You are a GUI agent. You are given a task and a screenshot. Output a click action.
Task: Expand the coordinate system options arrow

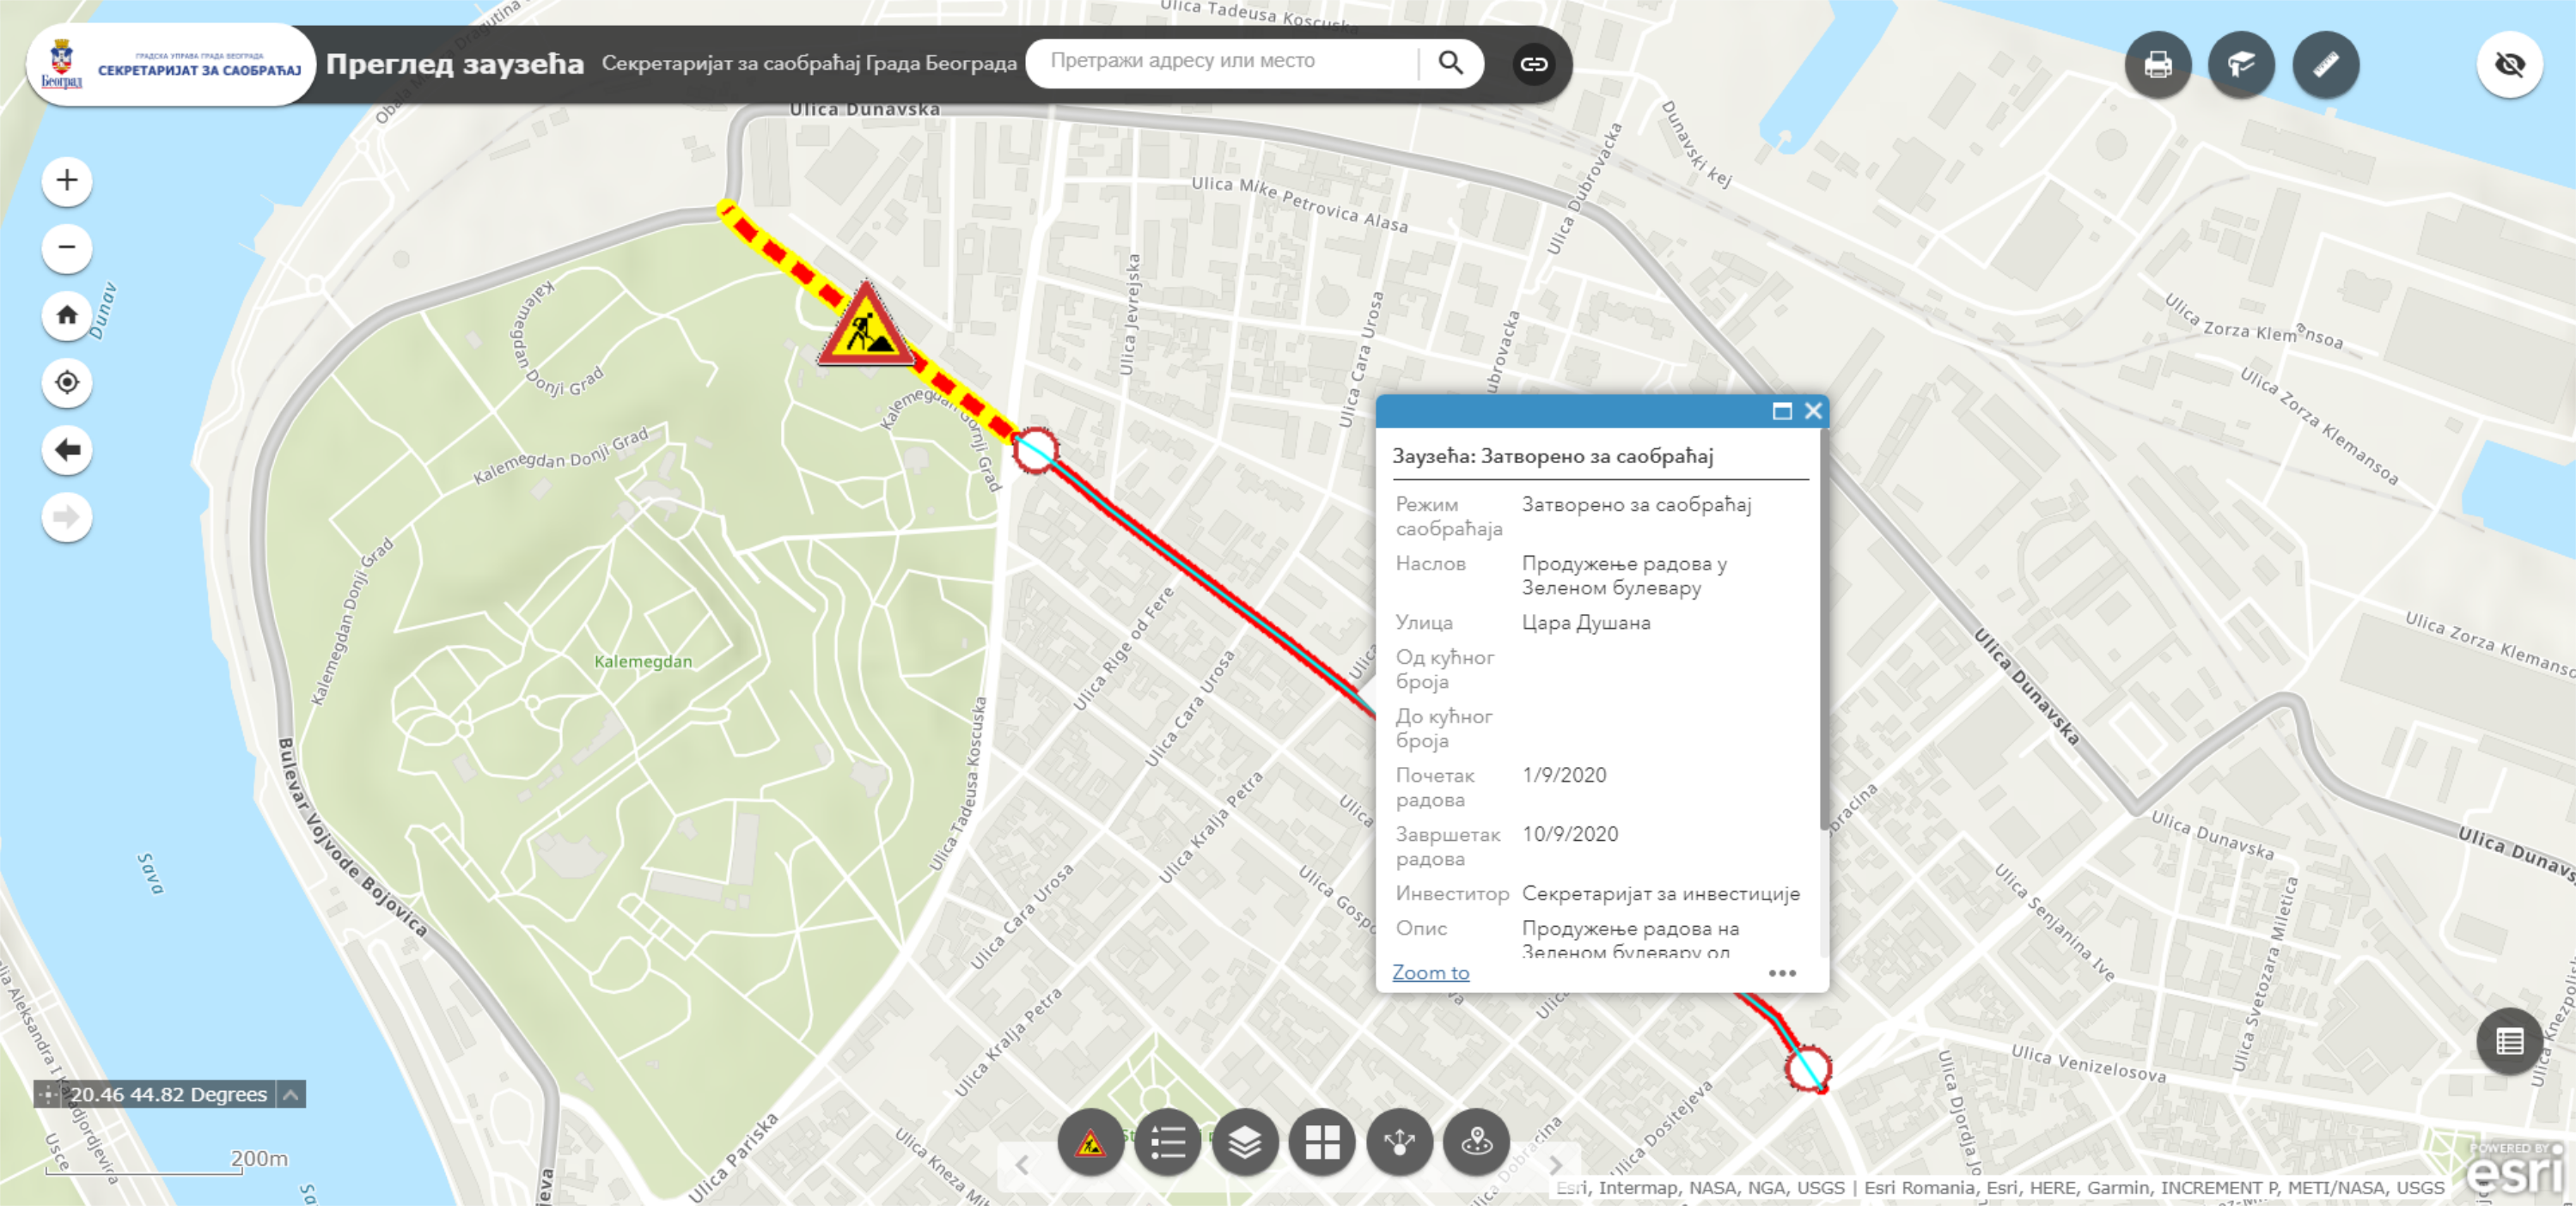click(291, 1094)
